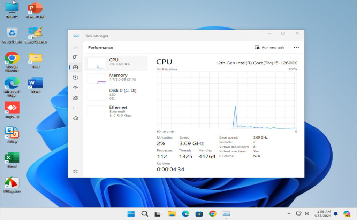Expand hidden icons in the system tray

pyautogui.click(x=289, y=213)
